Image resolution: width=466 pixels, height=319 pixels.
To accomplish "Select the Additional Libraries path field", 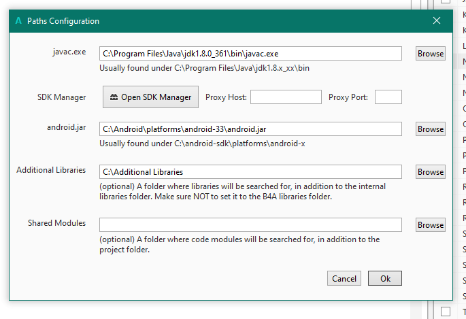I will (250, 172).
